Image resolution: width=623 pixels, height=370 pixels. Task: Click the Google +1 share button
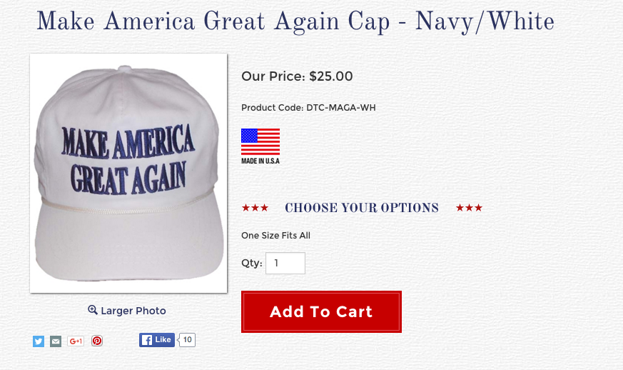click(76, 341)
